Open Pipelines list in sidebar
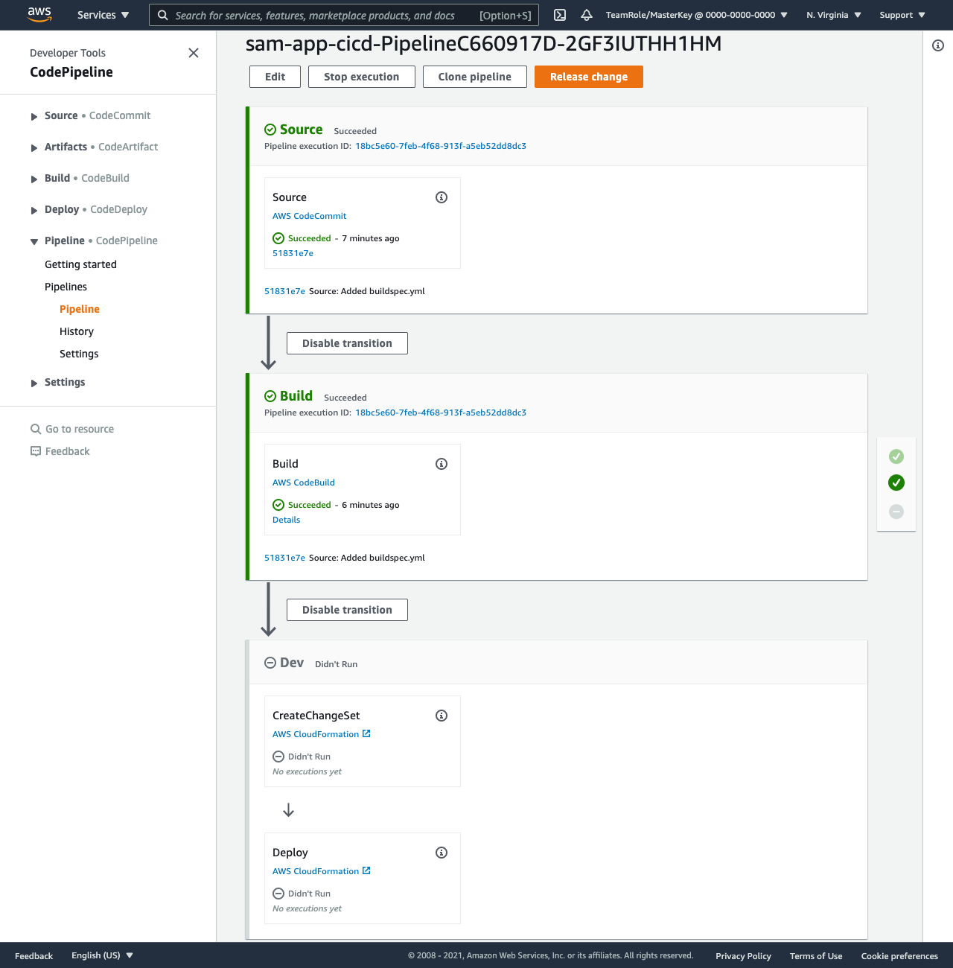This screenshot has height=968, width=953. (66, 287)
